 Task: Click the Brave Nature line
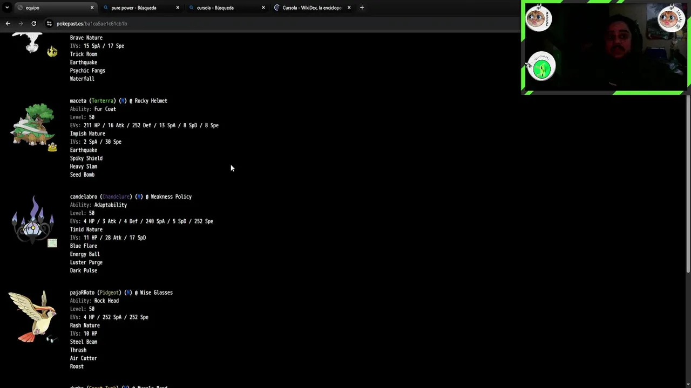click(x=86, y=38)
